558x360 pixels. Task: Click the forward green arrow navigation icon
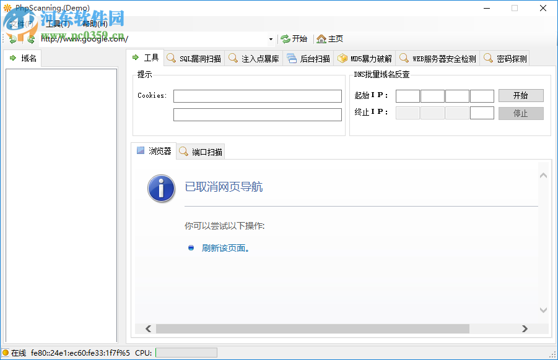click(30, 38)
